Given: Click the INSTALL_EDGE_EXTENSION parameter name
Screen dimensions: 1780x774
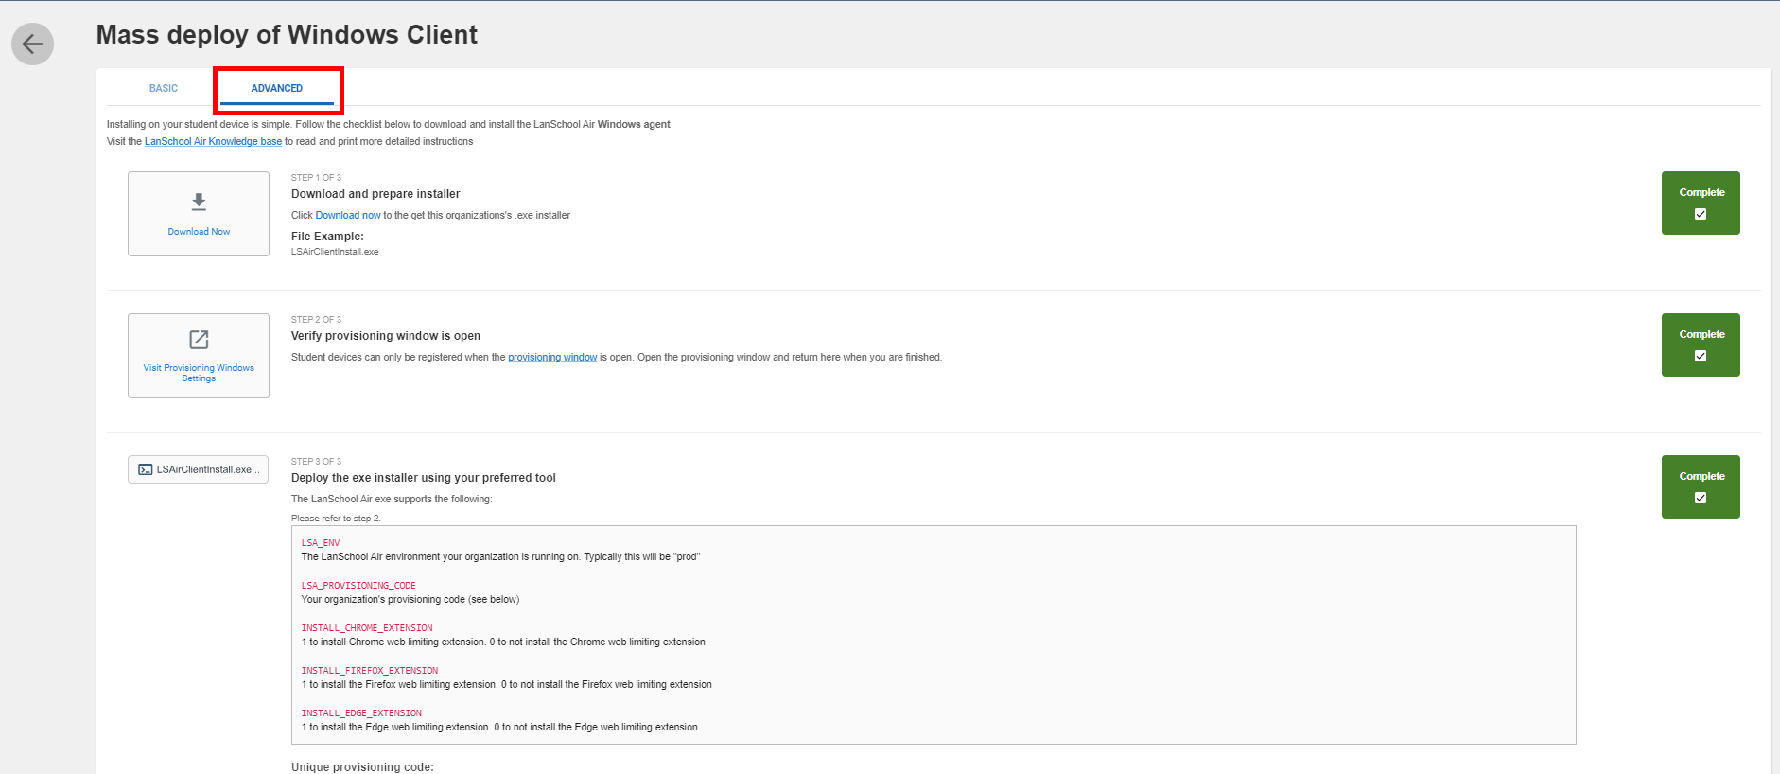Looking at the screenshot, I should coord(361,713).
